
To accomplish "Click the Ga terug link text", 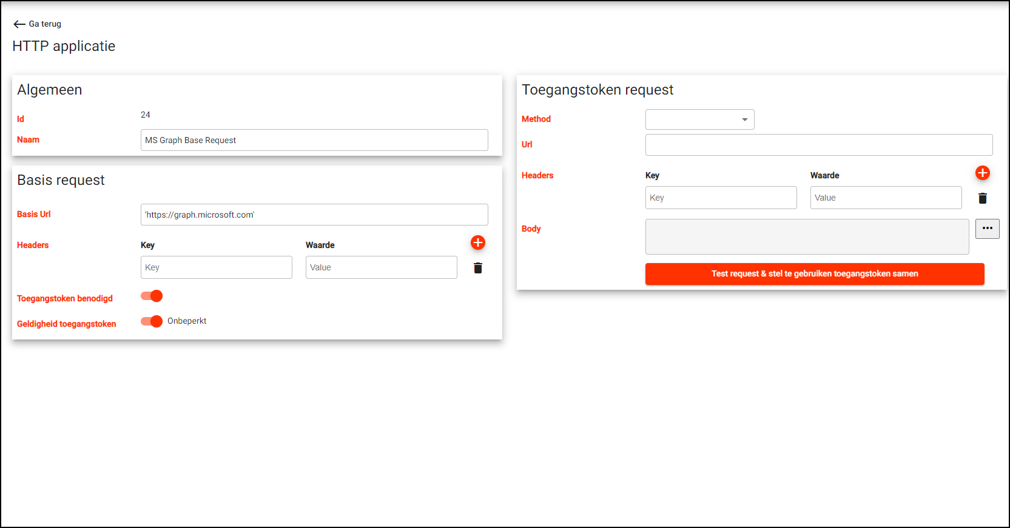I will (x=45, y=24).
